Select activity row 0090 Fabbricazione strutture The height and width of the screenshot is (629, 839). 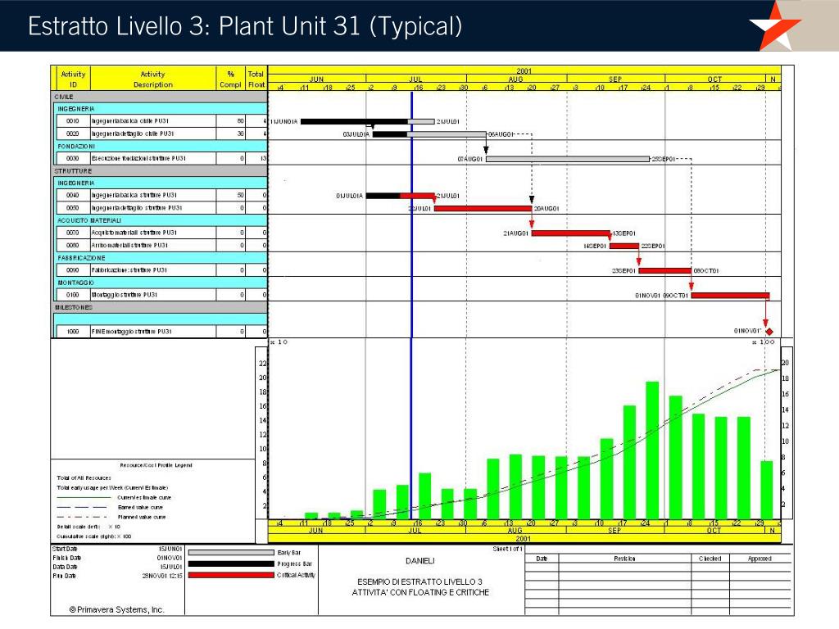tap(161, 270)
